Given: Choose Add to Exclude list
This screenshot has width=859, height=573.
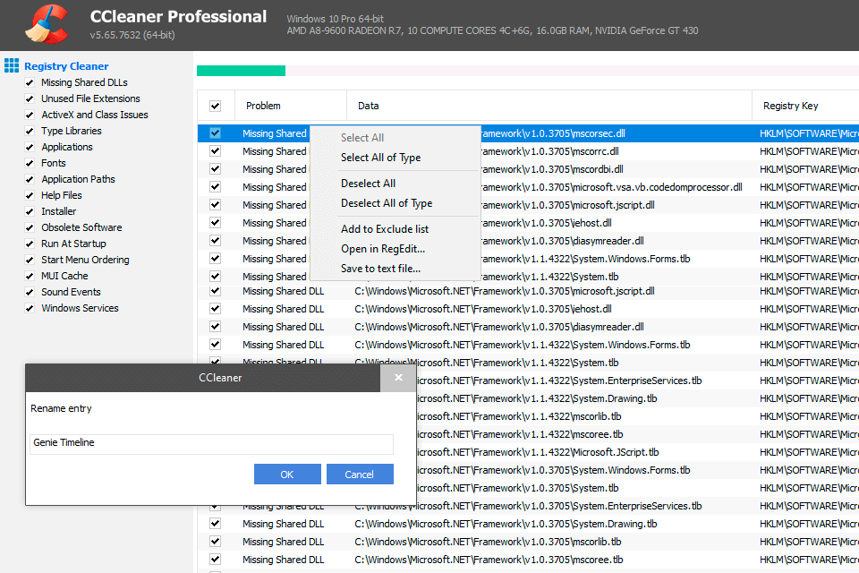Looking at the screenshot, I should tap(385, 229).
